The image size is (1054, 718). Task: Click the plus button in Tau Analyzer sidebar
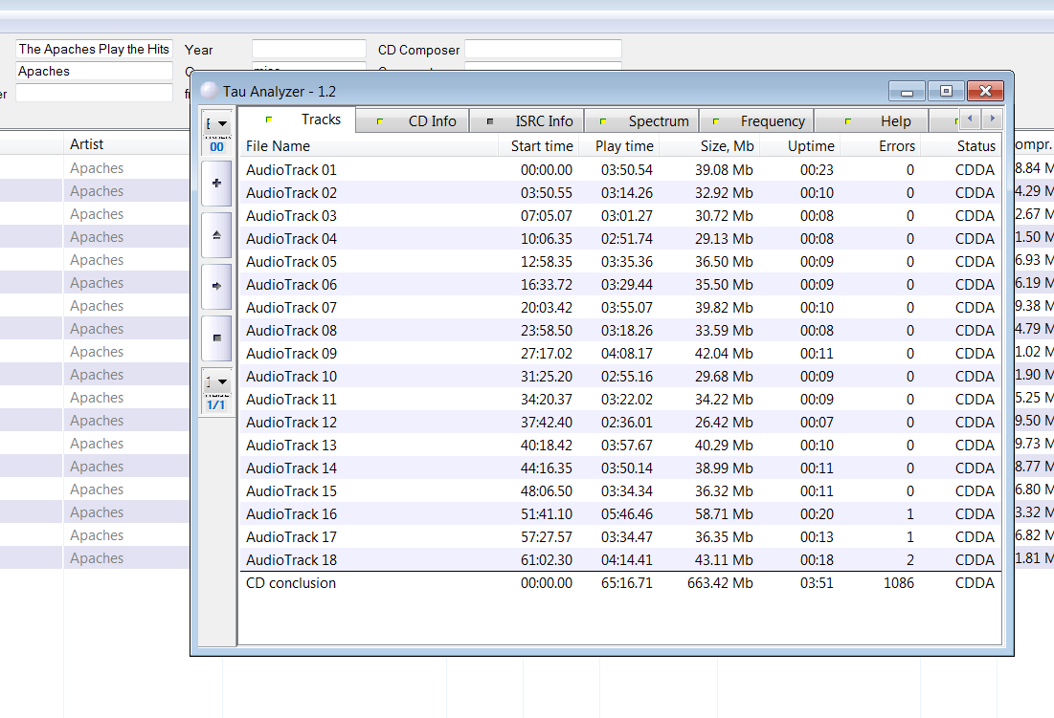[x=216, y=184]
